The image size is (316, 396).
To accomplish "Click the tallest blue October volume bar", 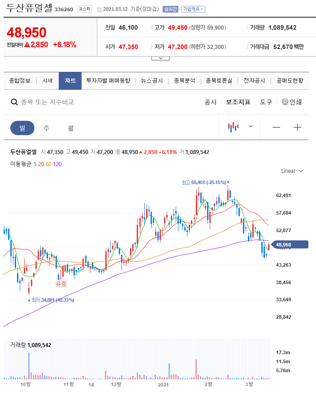I will [29, 366].
